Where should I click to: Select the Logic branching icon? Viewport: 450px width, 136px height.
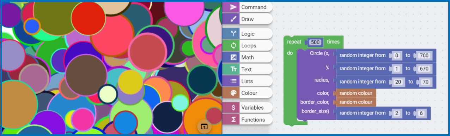pyautogui.click(x=233, y=34)
